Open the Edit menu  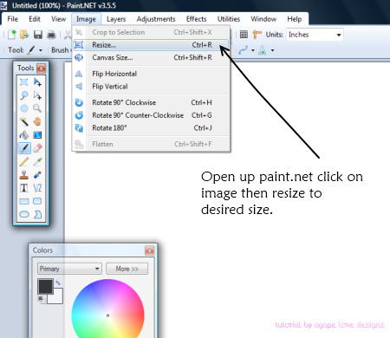click(x=35, y=19)
